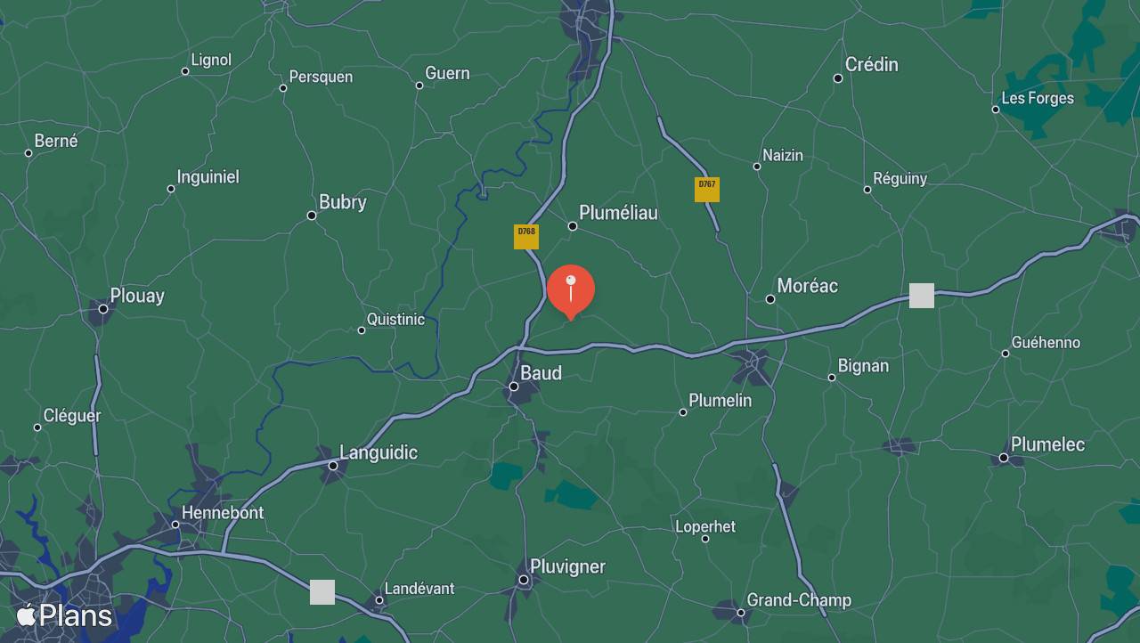Image resolution: width=1140 pixels, height=643 pixels.
Task: Select the Pluméliau town dot
Action: (x=573, y=226)
